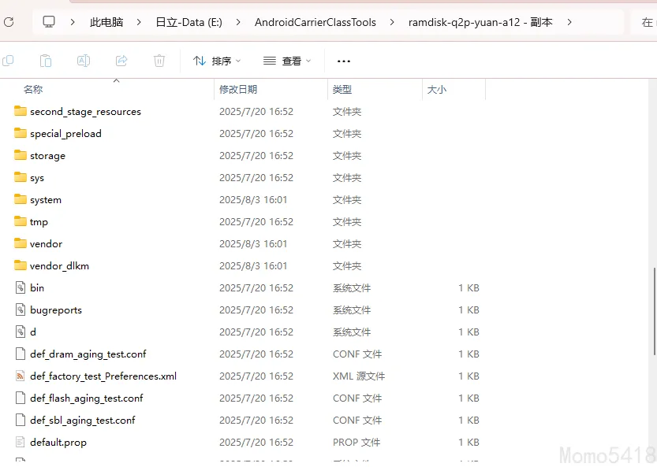This screenshot has height=467, width=657.
Task: Click the computer monitor icon in address bar
Action: coord(49,22)
